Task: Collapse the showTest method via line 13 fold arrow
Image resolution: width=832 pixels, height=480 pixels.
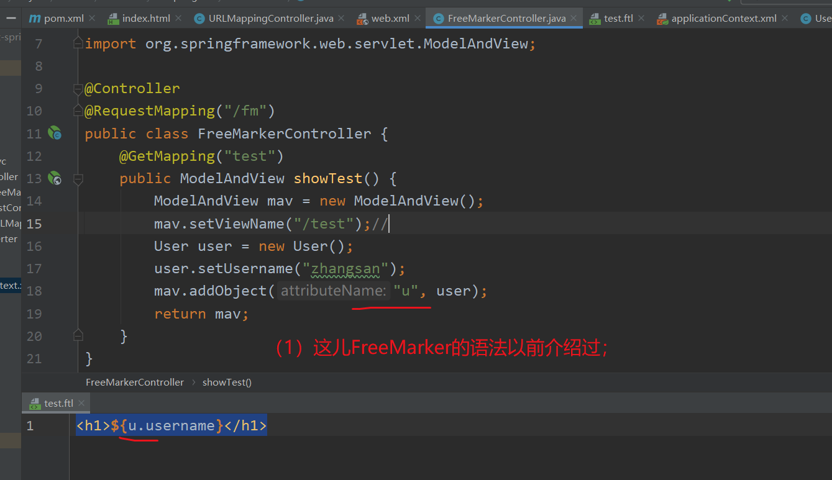Action: tap(78, 180)
